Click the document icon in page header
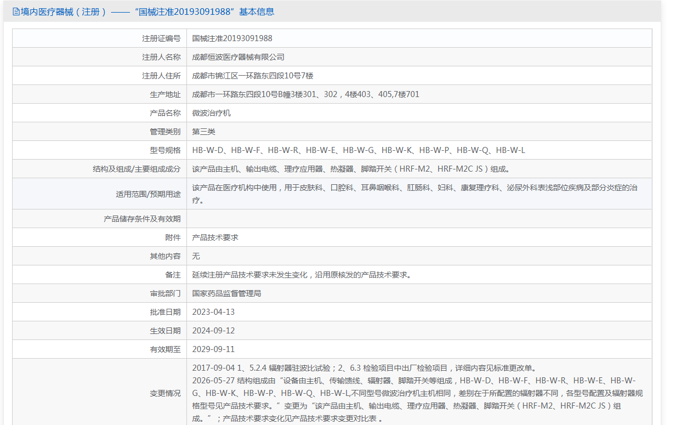Image resolution: width=681 pixels, height=425 pixels. pyautogui.click(x=16, y=12)
